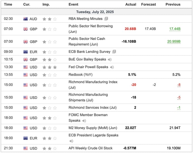Open Public Sector Net Cash Requirement event

87,41
